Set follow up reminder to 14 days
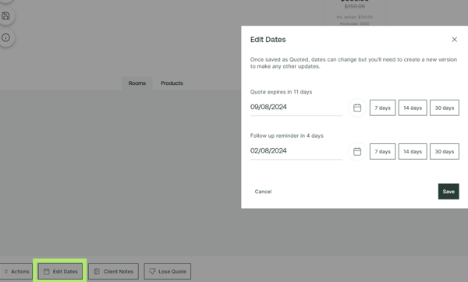 pos(413,151)
